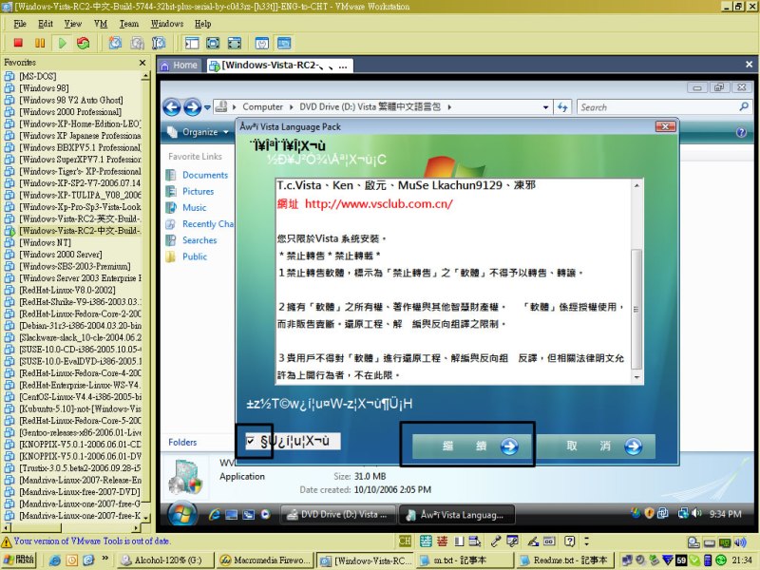Open the Windows menu in VMware
Viewport: 760px width, 570px height.
pos(167,24)
